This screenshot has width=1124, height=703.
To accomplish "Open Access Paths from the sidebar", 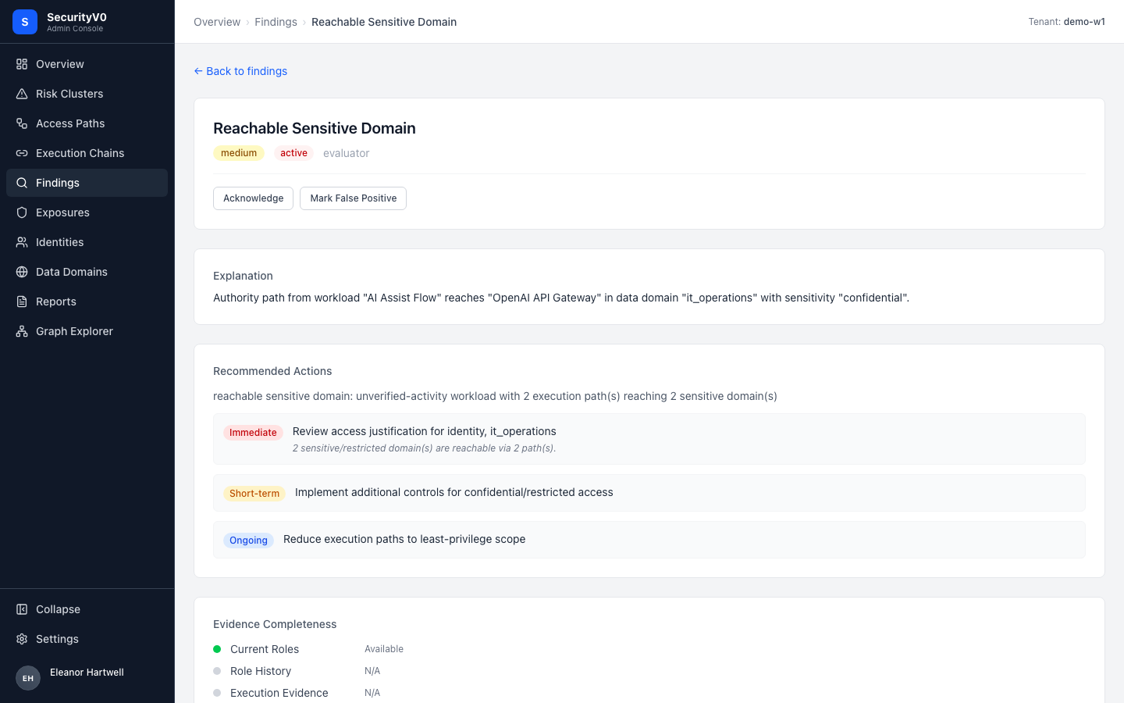I will pyautogui.click(x=87, y=123).
